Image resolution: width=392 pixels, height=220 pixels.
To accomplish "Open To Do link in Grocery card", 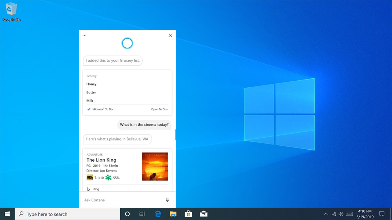I will click(x=160, y=109).
